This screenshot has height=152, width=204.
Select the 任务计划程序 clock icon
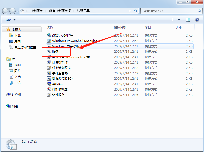(49, 68)
